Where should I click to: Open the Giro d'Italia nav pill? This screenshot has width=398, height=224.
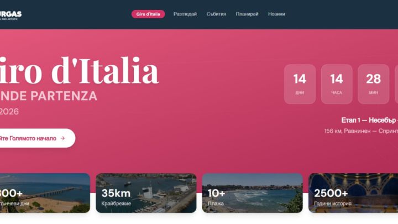point(148,14)
